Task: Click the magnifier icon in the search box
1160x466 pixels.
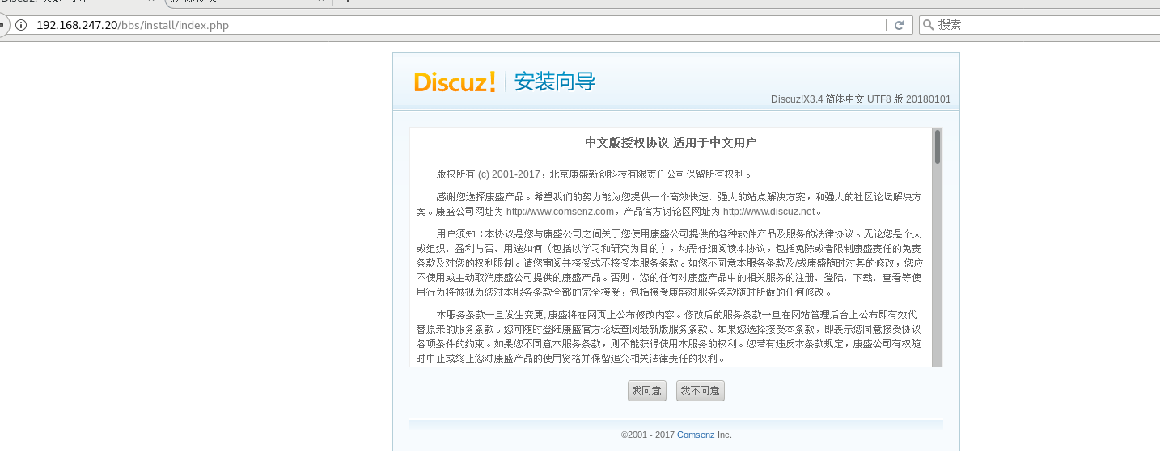Action: 928,25
